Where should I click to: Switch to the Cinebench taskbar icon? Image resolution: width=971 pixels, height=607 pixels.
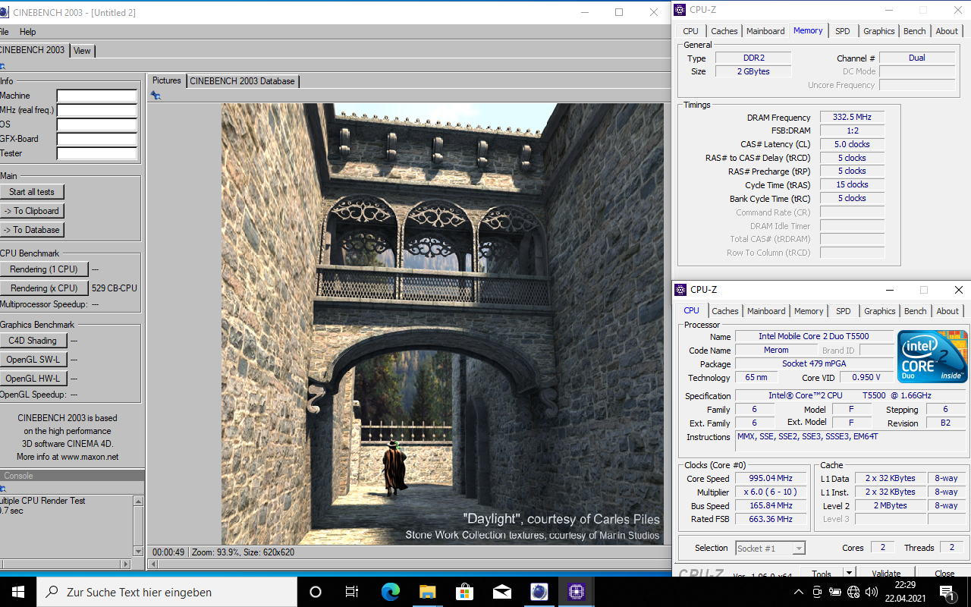(x=539, y=592)
